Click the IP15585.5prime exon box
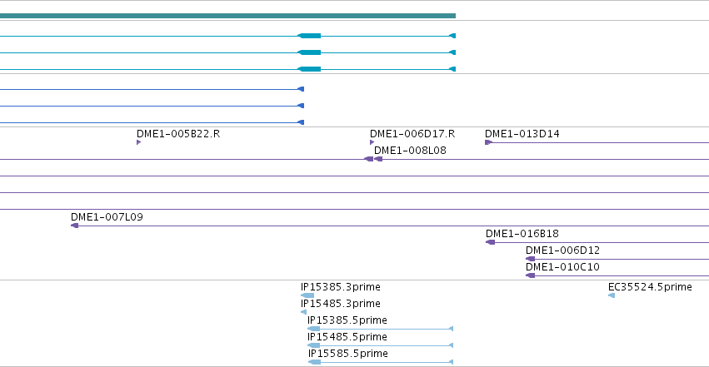The height and width of the screenshot is (367, 709). click(315, 362)
